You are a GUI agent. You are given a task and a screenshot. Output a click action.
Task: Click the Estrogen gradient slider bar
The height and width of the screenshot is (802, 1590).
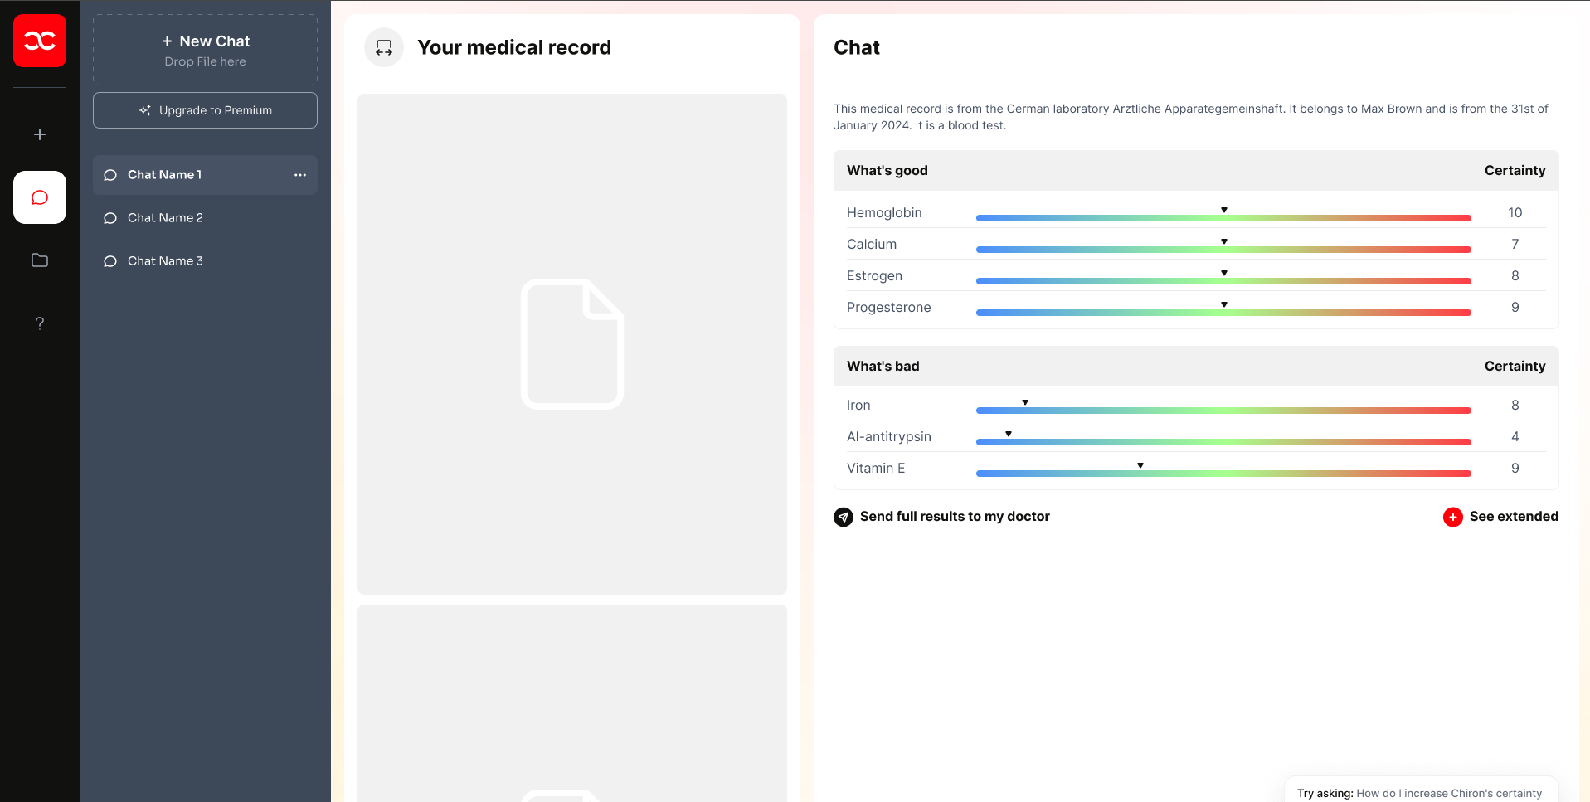pyautogui.click(x=1223, y=281)
